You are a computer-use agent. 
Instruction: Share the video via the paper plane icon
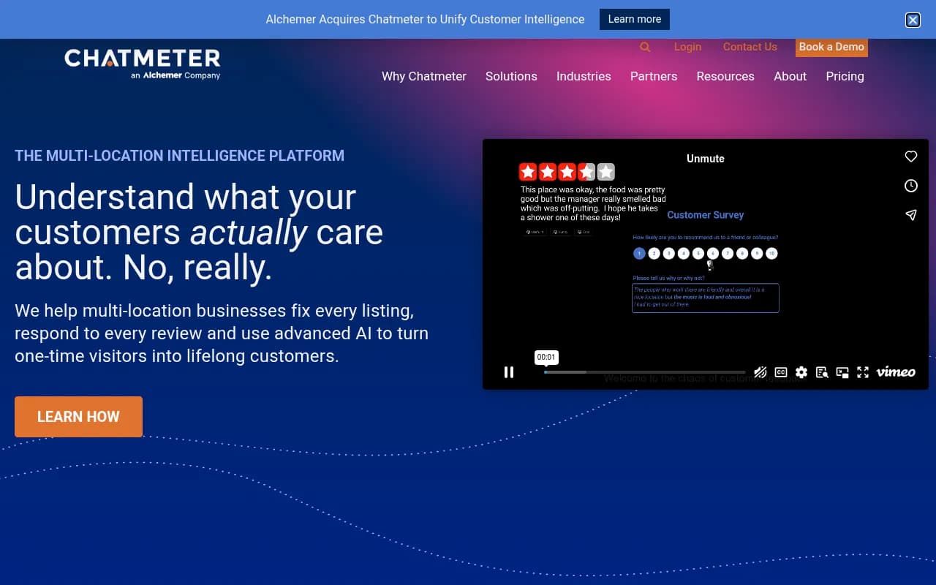(910, 215)
